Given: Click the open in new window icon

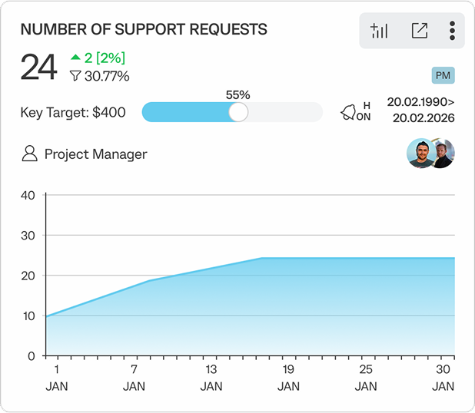Looking at the screenshot, I should pos(419,31).
